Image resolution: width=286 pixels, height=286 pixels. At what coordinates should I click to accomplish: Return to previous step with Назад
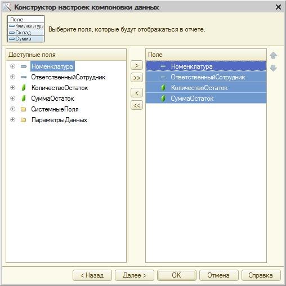[92, 275]
